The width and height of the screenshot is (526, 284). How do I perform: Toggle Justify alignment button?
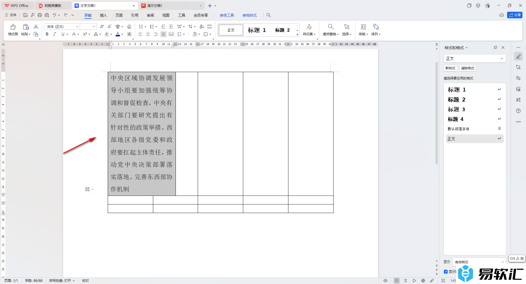pos(163,34)
